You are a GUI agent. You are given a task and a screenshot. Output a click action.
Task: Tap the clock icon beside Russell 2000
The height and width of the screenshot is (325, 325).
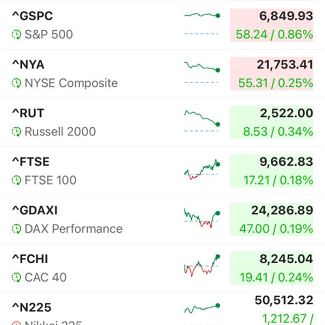tap(17, 132)
